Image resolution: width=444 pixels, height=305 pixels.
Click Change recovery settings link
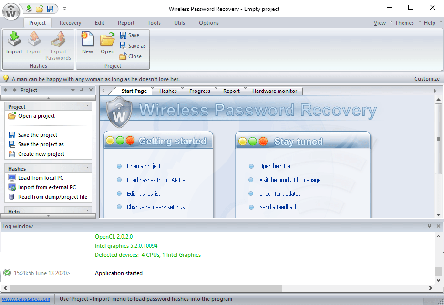[156, 207]
